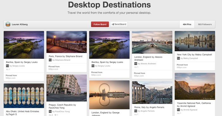Image resolution: width=222 pixels, height=116 pixels.
Task: Select the 983 Followers tab
Action: 205,24
